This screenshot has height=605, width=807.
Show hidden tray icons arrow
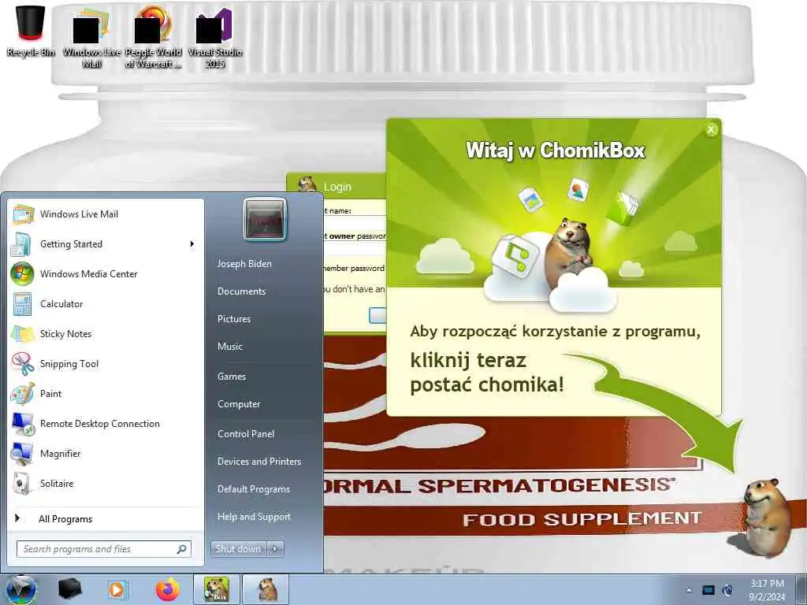pyautogui.click(x=689, y=590)
